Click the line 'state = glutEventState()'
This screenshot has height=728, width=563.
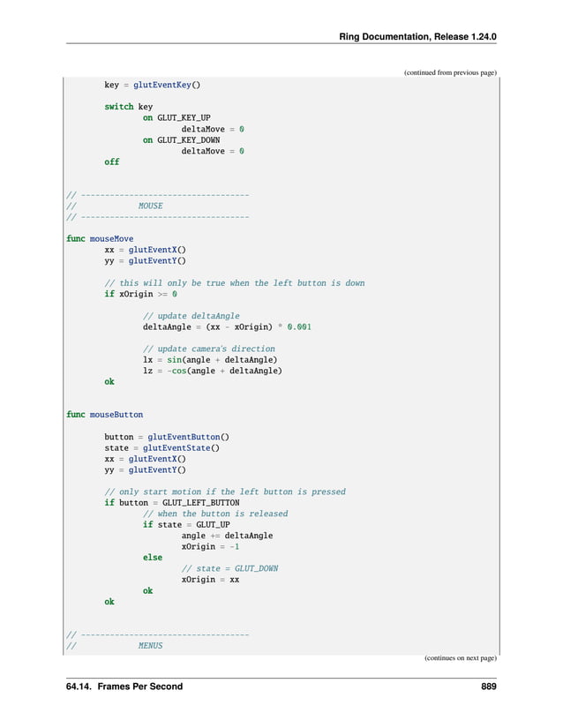pos(162,448)
